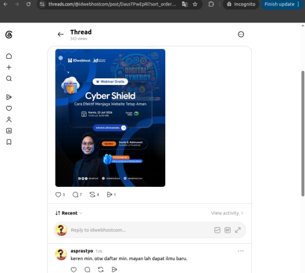Click the page vertical scrollbar

[303, 134]
